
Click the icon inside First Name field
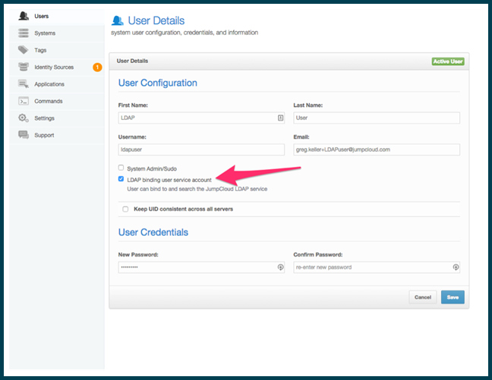click(280, 118)
